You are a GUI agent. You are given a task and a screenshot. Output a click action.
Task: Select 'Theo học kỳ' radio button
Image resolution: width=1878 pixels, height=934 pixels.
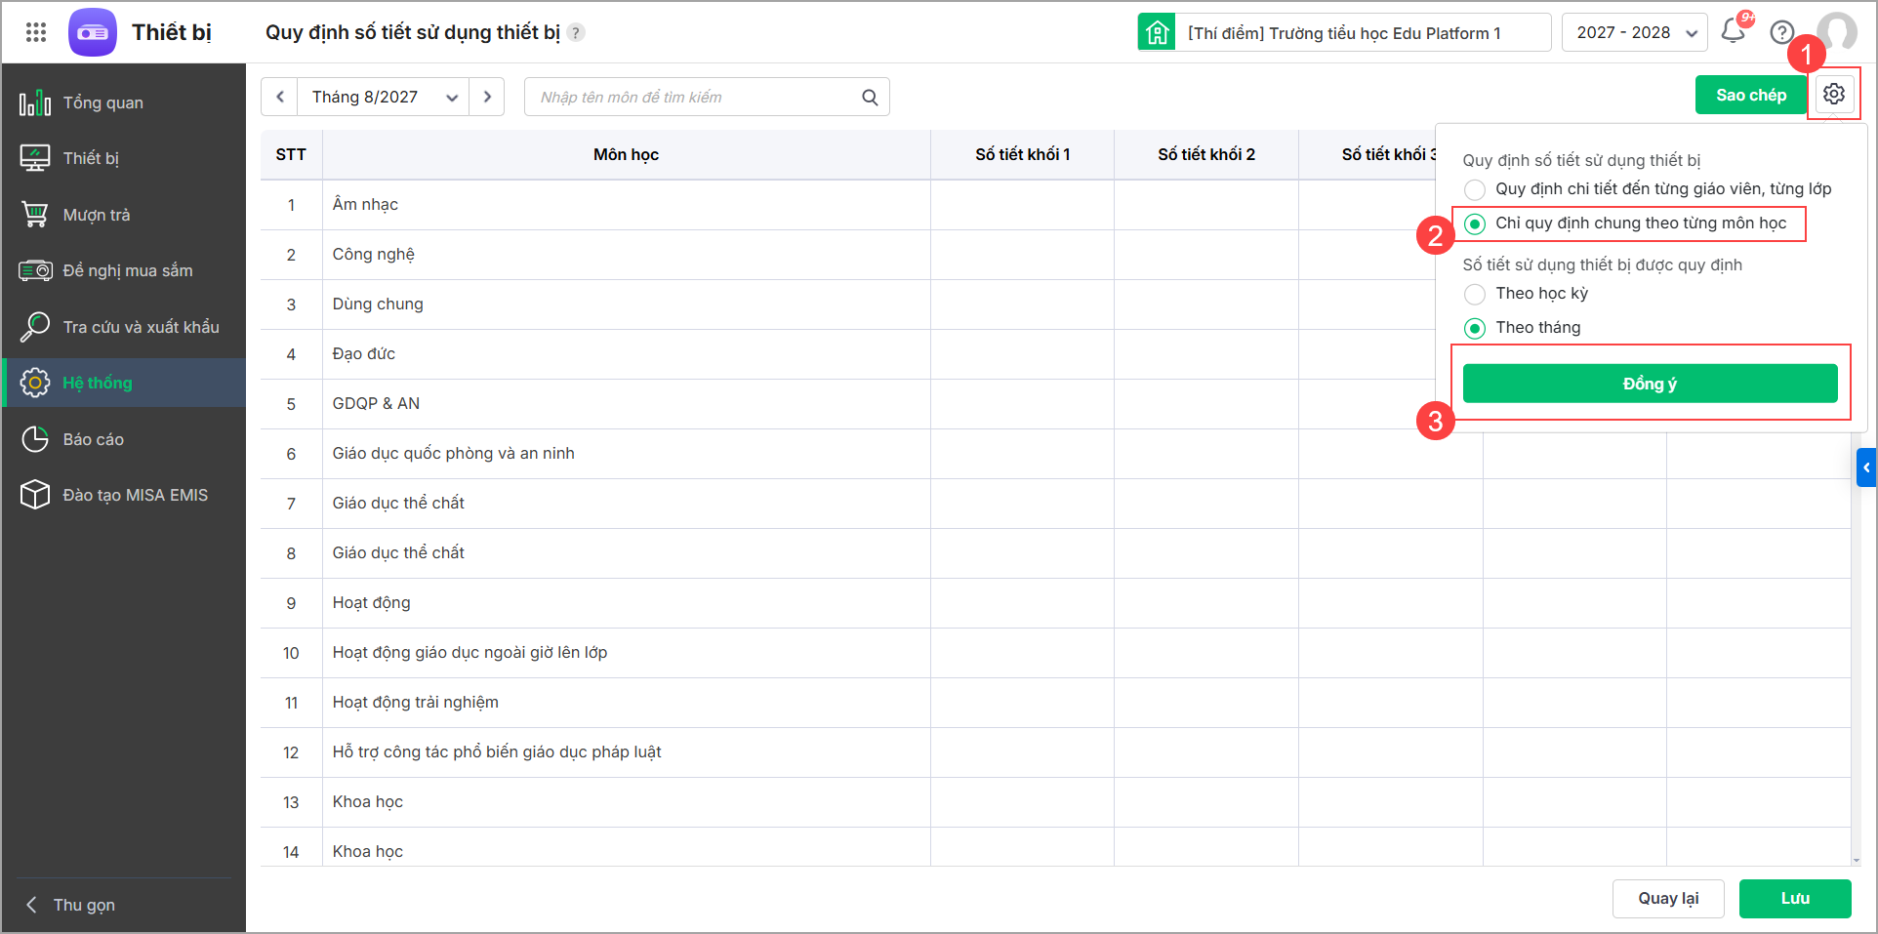click(x=1475, y=294)
